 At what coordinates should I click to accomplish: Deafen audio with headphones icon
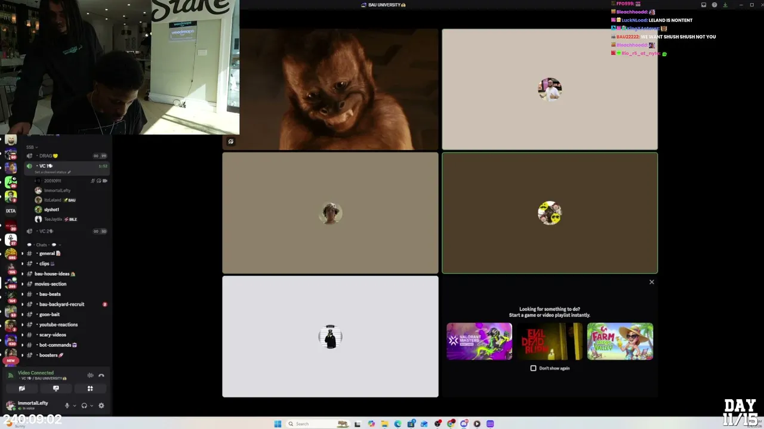tap(84, 406)
